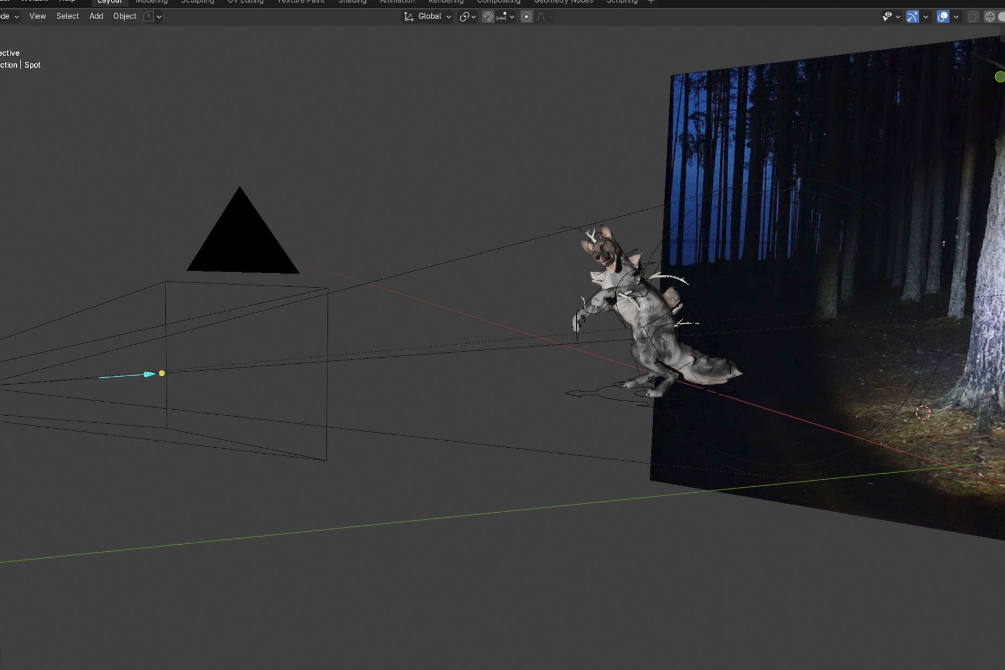Viewport: 1005px width, 670px height.
Task: Click the X-ray toggle icon
Action: (972, 17)
